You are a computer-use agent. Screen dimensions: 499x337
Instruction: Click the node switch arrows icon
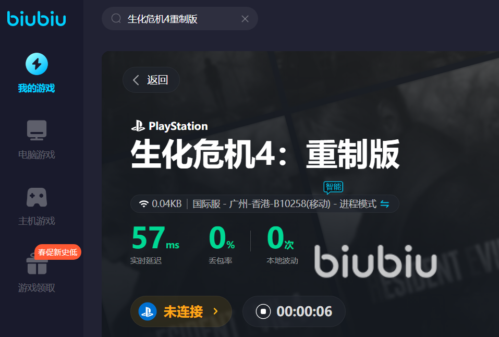[385, 204]
